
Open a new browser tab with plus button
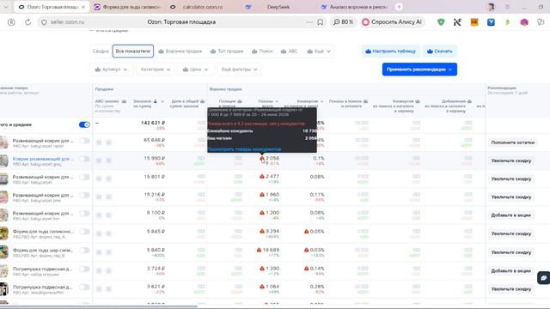399,7
